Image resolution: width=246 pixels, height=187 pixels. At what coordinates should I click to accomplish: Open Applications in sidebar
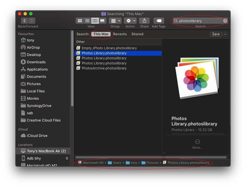pyautogui.click(x=43, y=69)
